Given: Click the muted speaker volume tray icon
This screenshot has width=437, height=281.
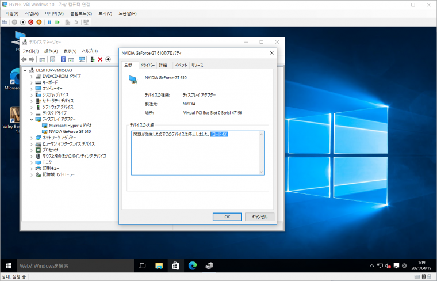Looking at the screenshot, I should pos(388,265).
